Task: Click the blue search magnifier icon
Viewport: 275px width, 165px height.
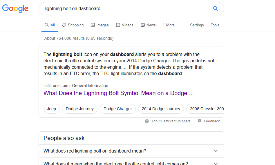Action: 216,9
